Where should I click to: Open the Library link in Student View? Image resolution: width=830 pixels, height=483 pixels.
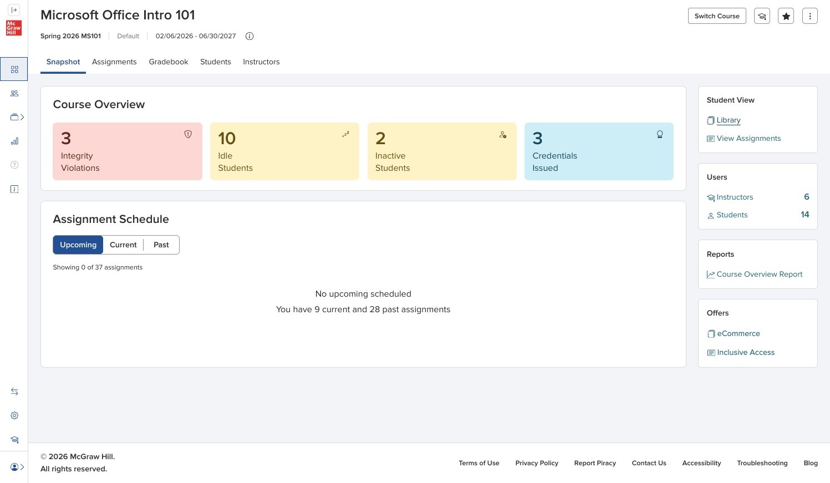(729, 120)
